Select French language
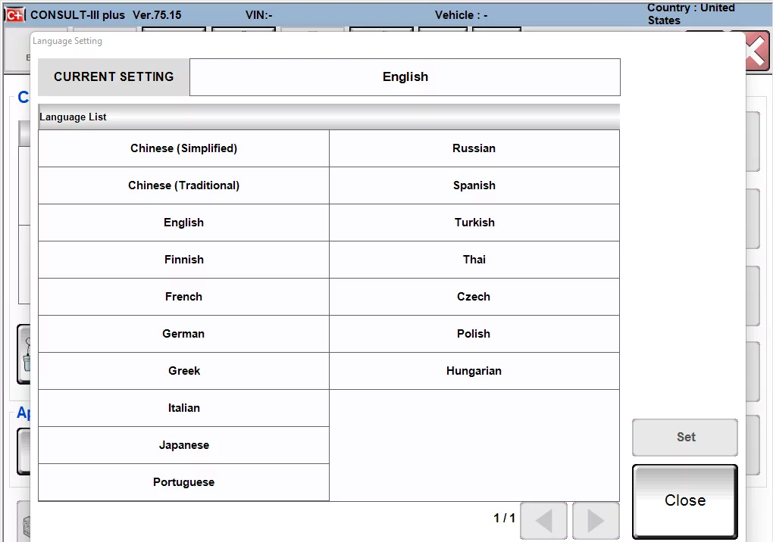773x542 pixels. click(x=183, y=296)
